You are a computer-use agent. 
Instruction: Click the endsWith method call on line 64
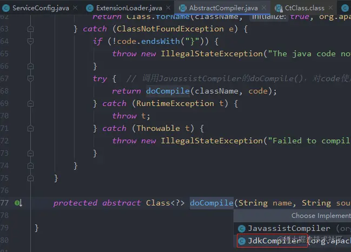[x=161, y=41]
